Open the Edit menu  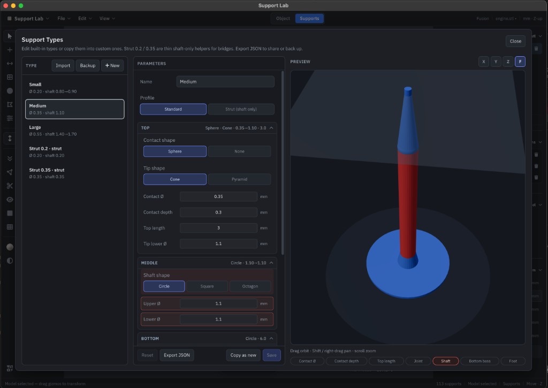(85, 19)
